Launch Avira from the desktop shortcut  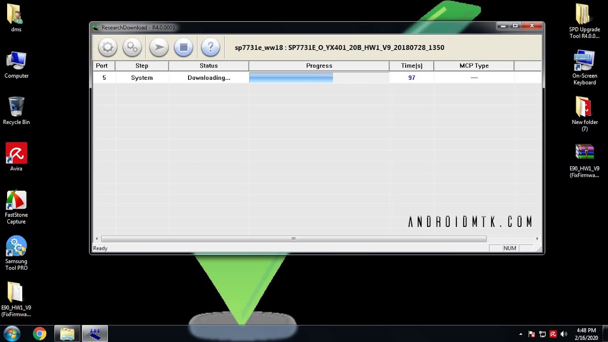tap(16, 157)
